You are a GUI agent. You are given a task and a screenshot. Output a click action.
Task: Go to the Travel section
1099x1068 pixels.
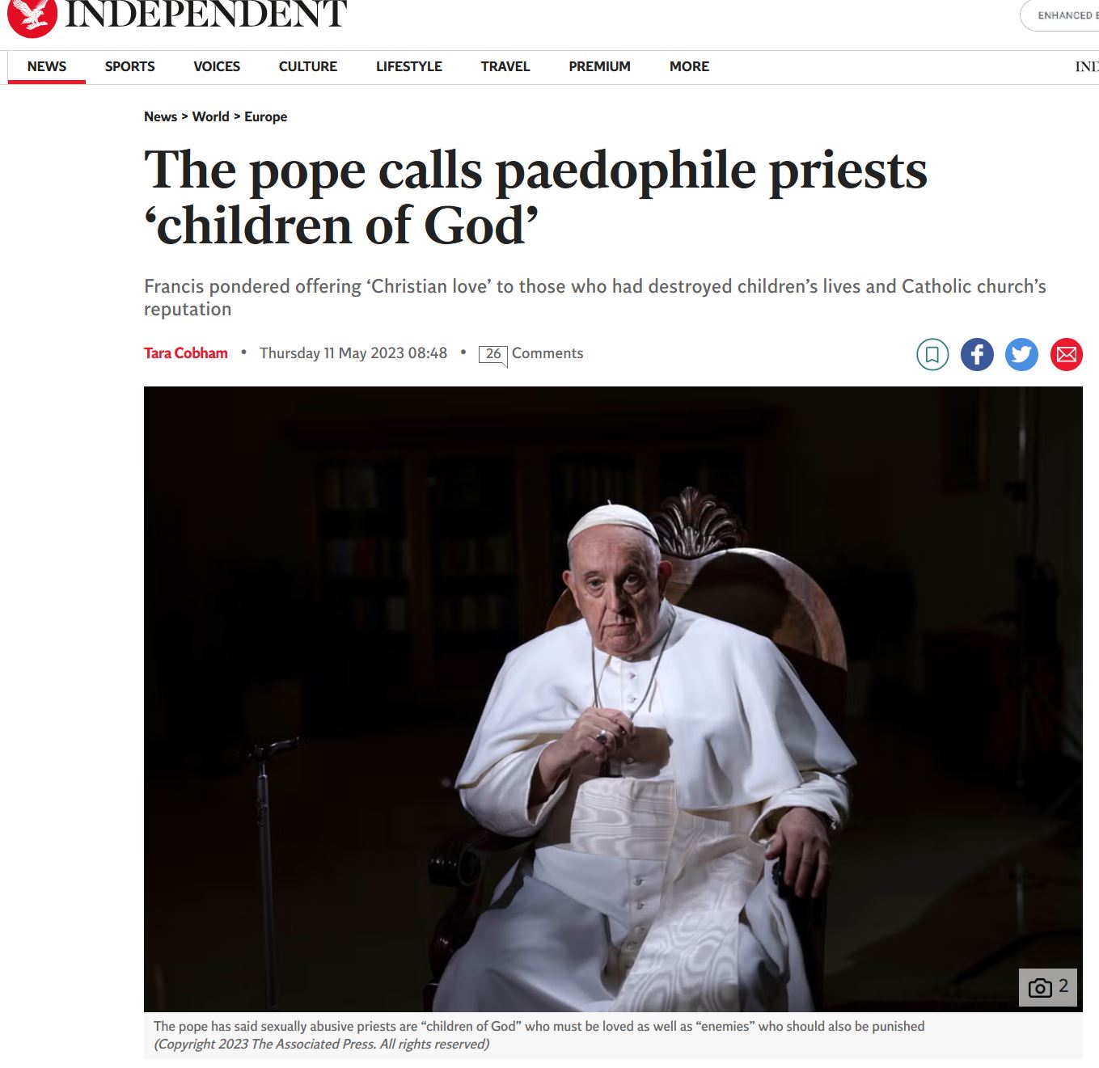[x=505, y=66]
